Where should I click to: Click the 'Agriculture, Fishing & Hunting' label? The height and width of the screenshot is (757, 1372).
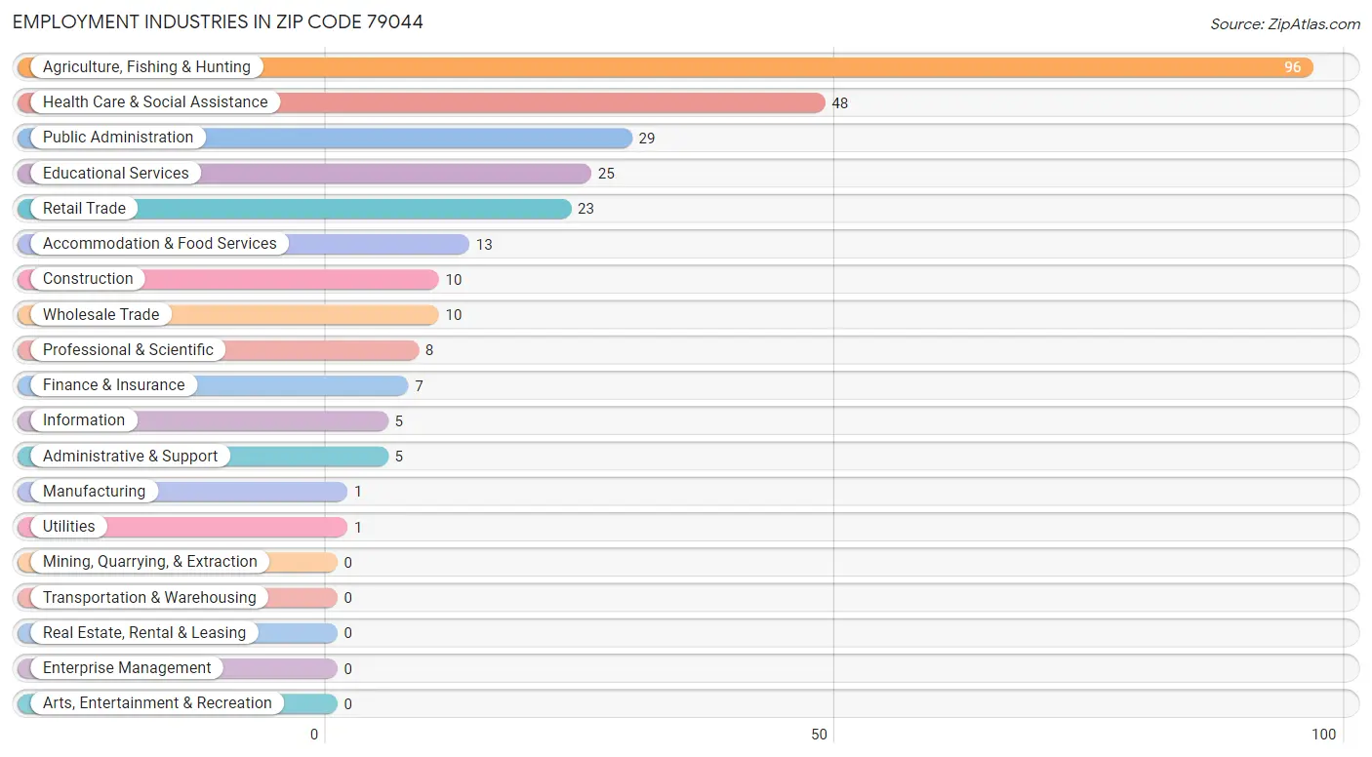[x=146, y=67]
